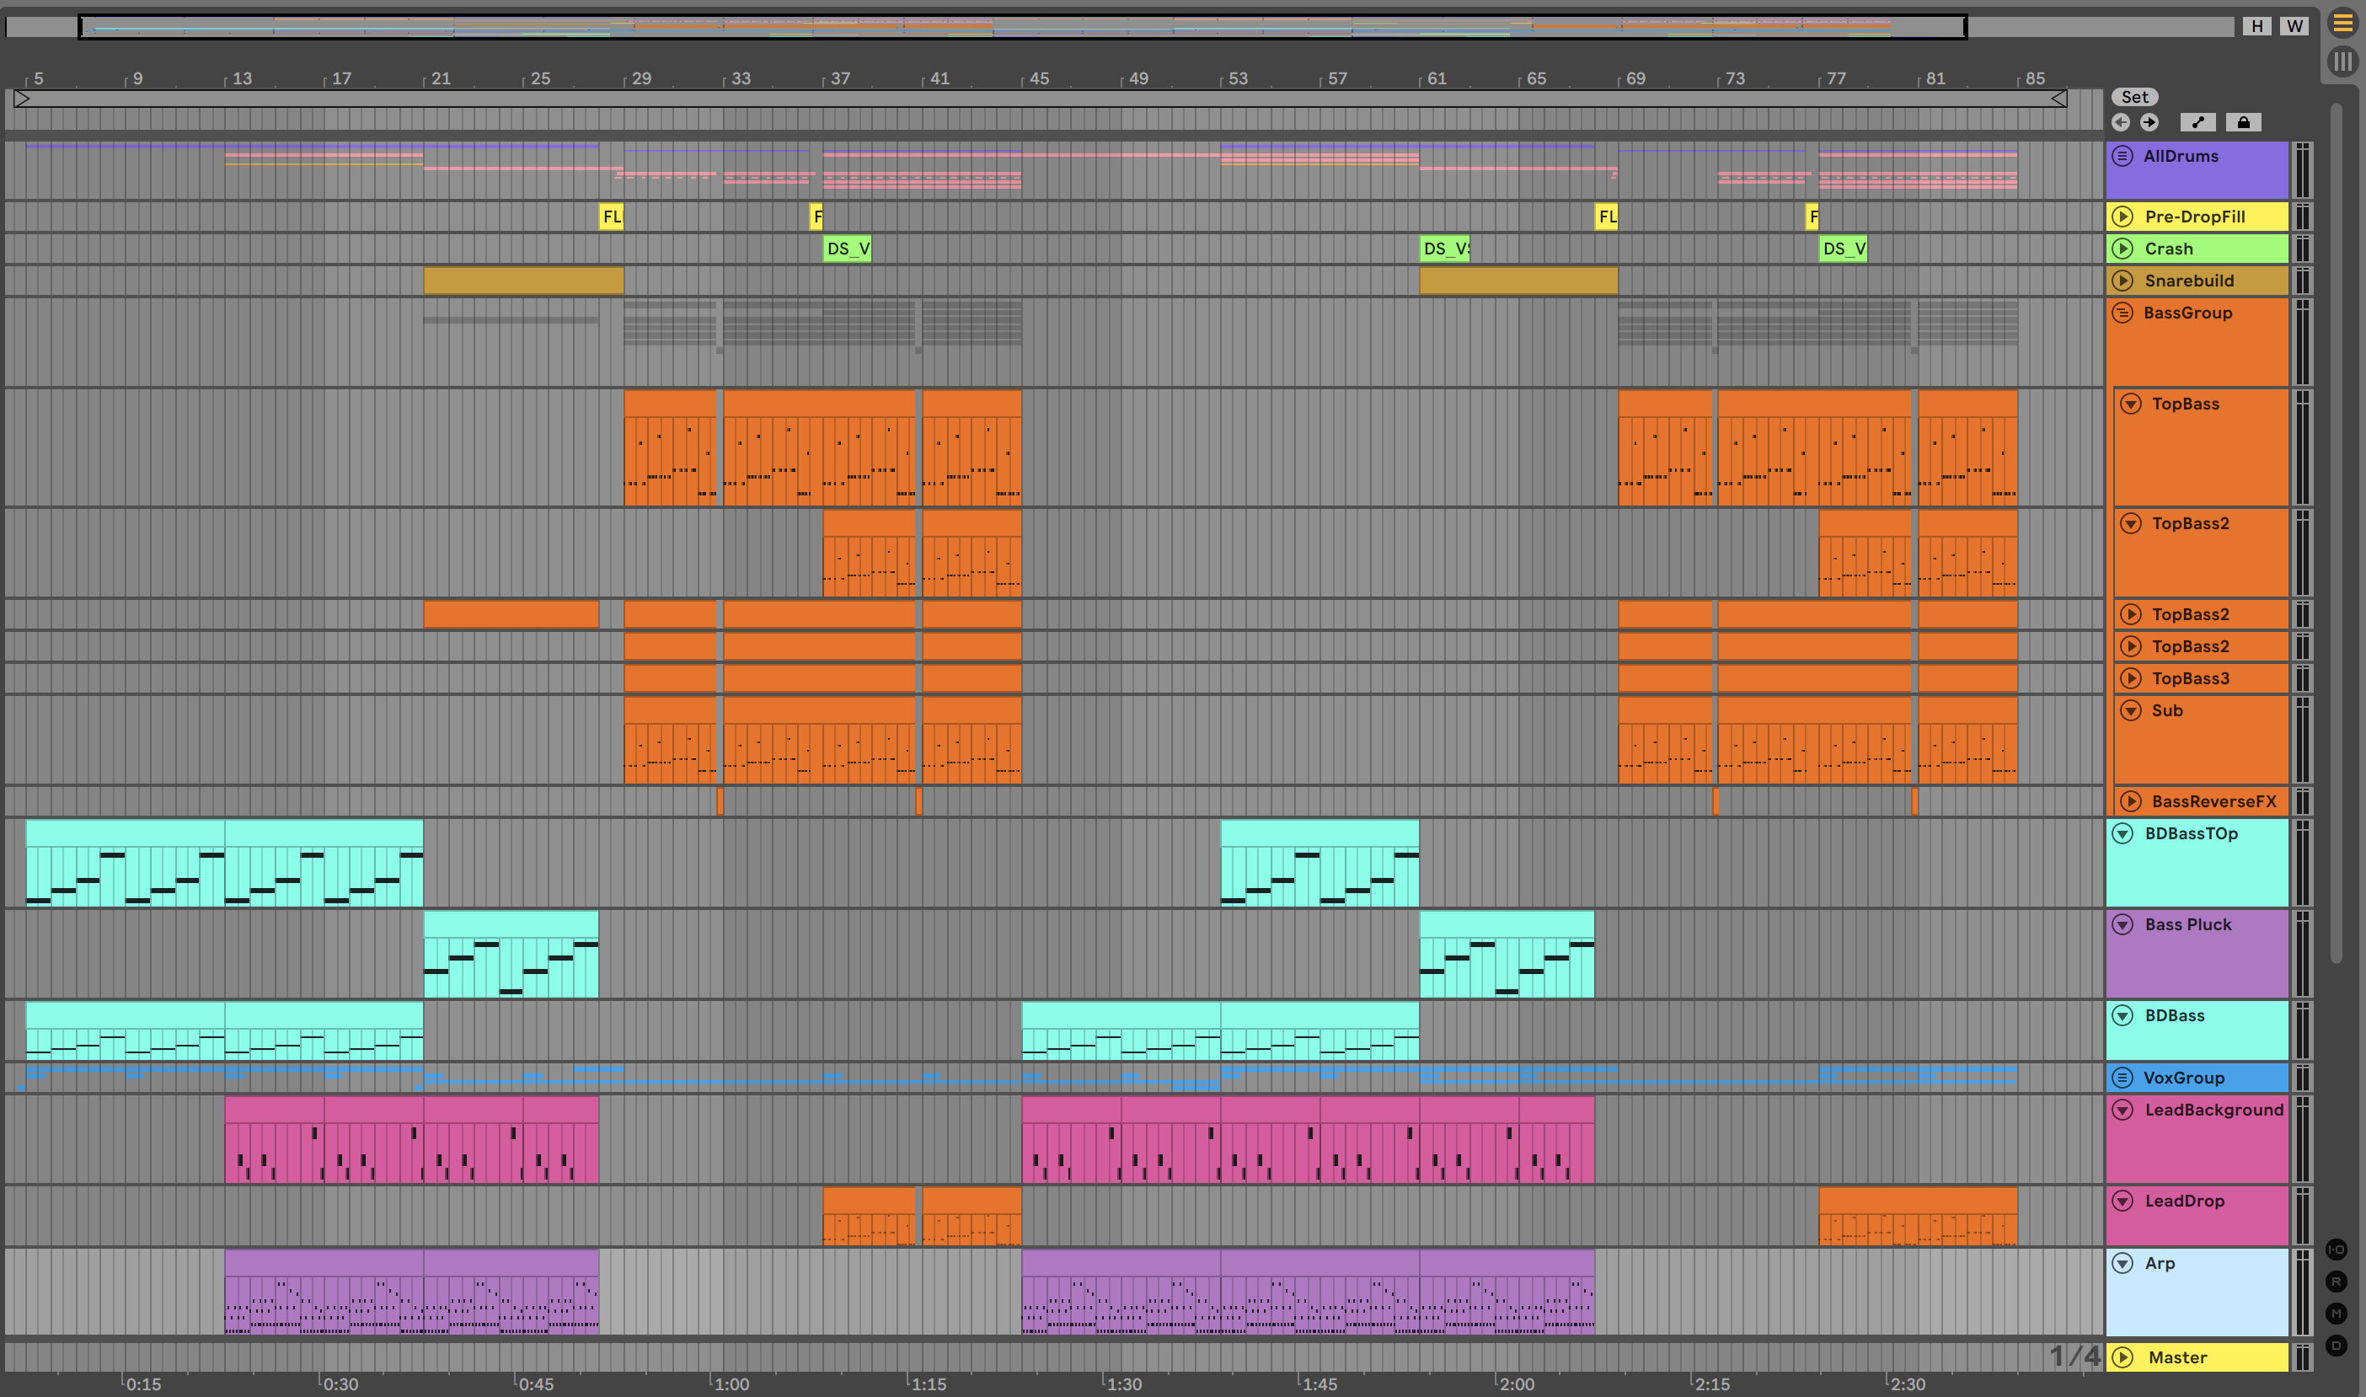Collapse the TopBass track fold arrow
Viewport: 2366px width, 1397px height.
click(x=2131, y=404)
